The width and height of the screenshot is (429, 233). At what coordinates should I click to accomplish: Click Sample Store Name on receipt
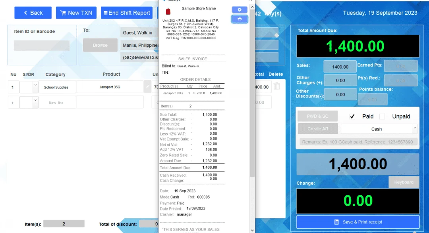[199, 8]
